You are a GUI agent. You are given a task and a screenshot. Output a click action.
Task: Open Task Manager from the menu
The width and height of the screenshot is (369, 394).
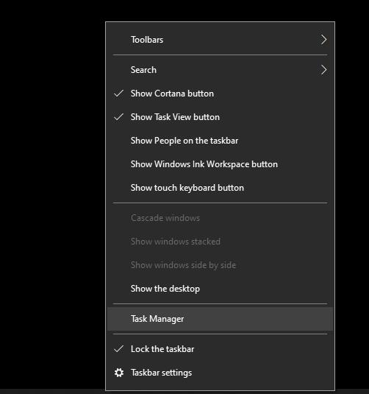click(x=220, y=319)
